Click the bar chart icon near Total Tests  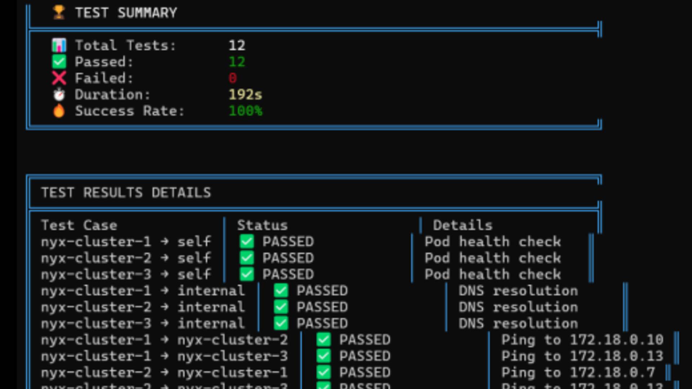click(x=59, y=45)
